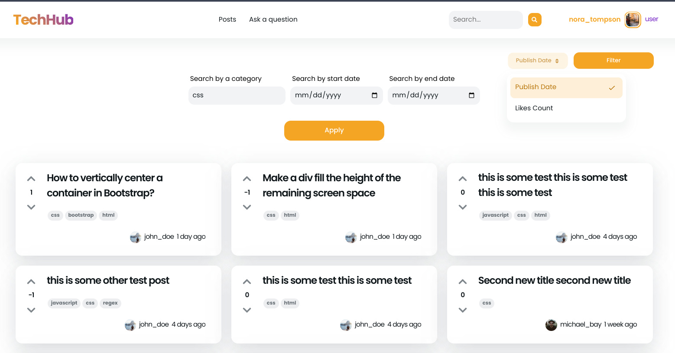This screenshot has width=675, height=353.
Task: Click nora_tompson's profile avatar
Action: click(632, 19)
